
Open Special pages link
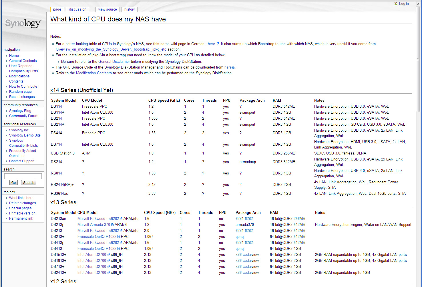point(20,208)
